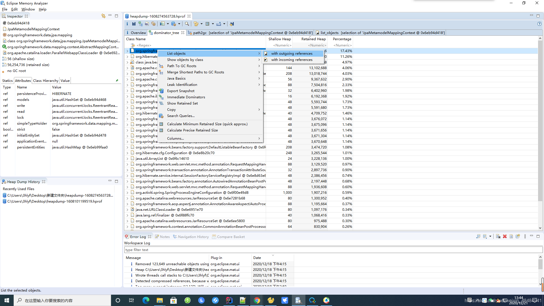Viewport: 544px width, 306px height.
Task: Open 'Path To GC Roots' submenu
Action: pyautogui.click(x=210, y=66)
